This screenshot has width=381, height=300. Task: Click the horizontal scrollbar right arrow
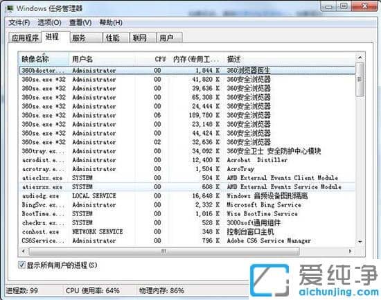[350, 251]
